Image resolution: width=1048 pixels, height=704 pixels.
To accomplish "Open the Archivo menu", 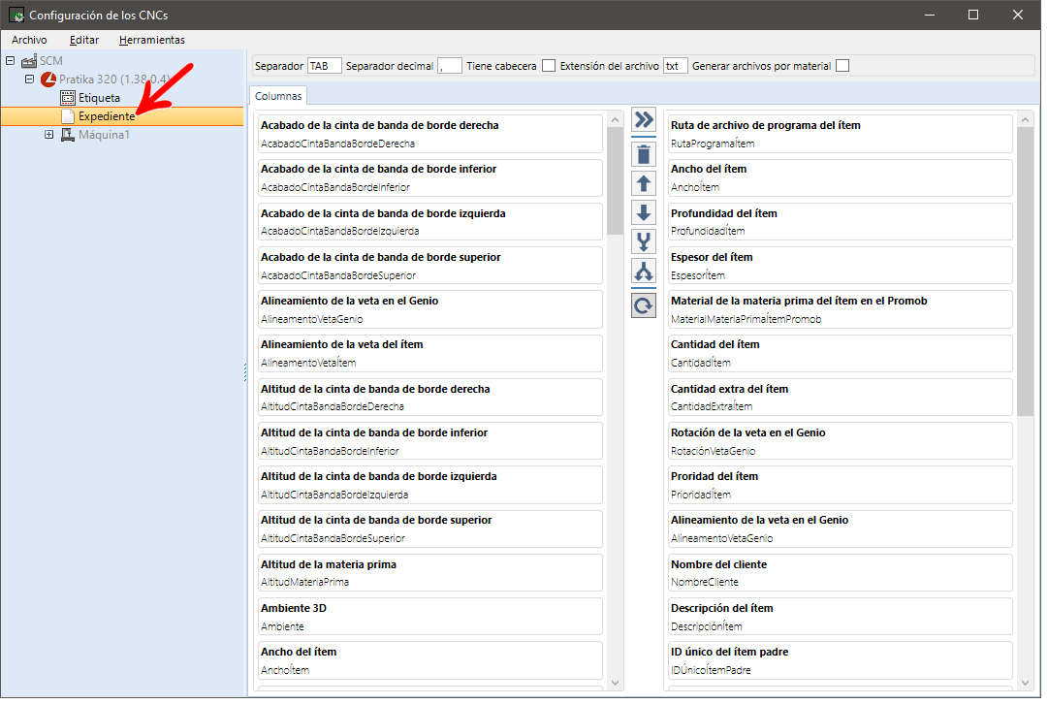I will click(x=29, y=40).
